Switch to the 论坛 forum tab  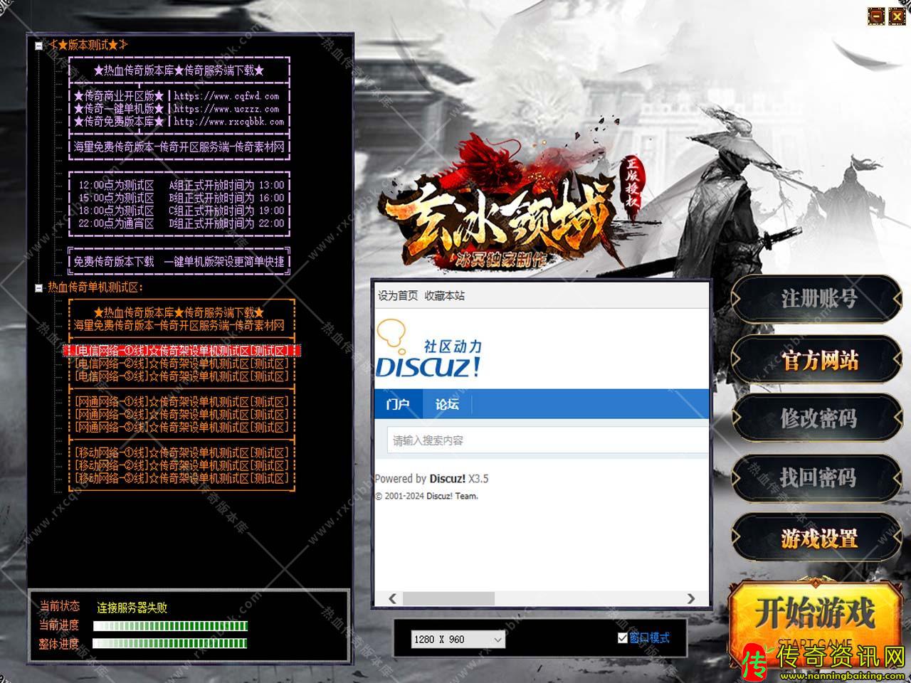click(x=447, y=404)
